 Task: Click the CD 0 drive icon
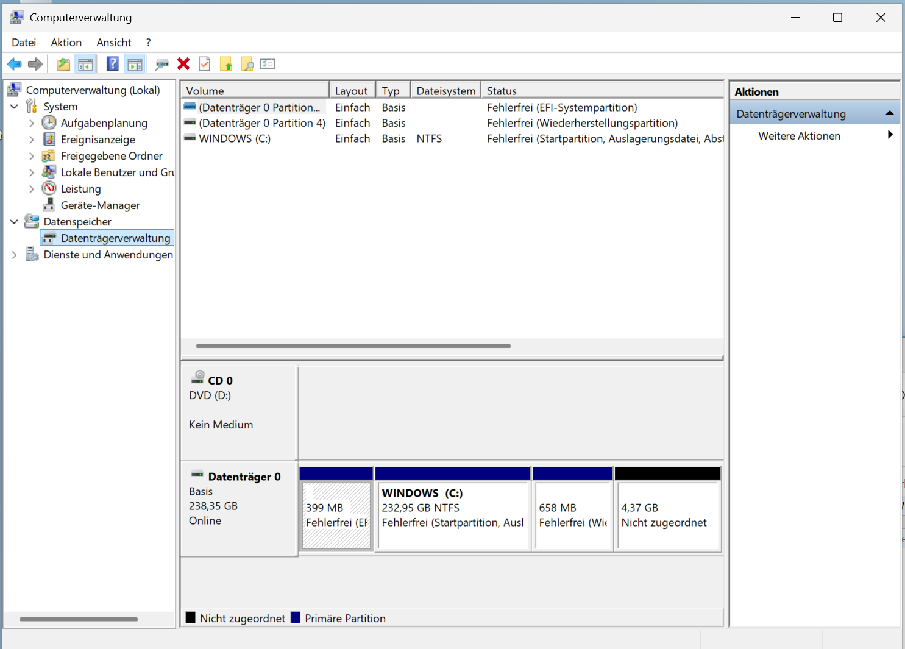pos(198,377)
